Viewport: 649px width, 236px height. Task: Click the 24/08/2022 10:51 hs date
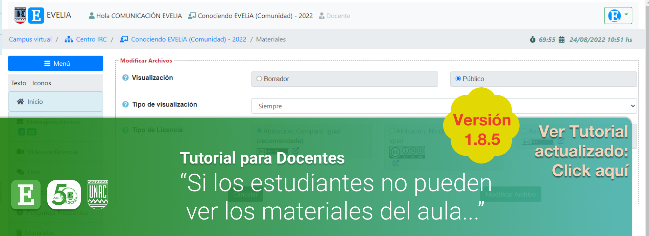tap(601, 39)
